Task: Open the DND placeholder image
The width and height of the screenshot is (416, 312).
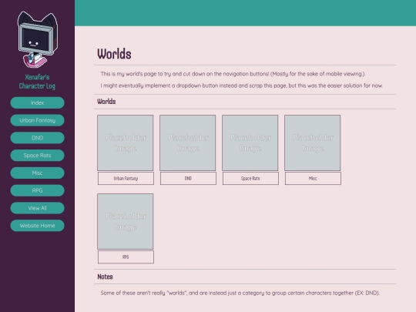Action: (188, 143)
